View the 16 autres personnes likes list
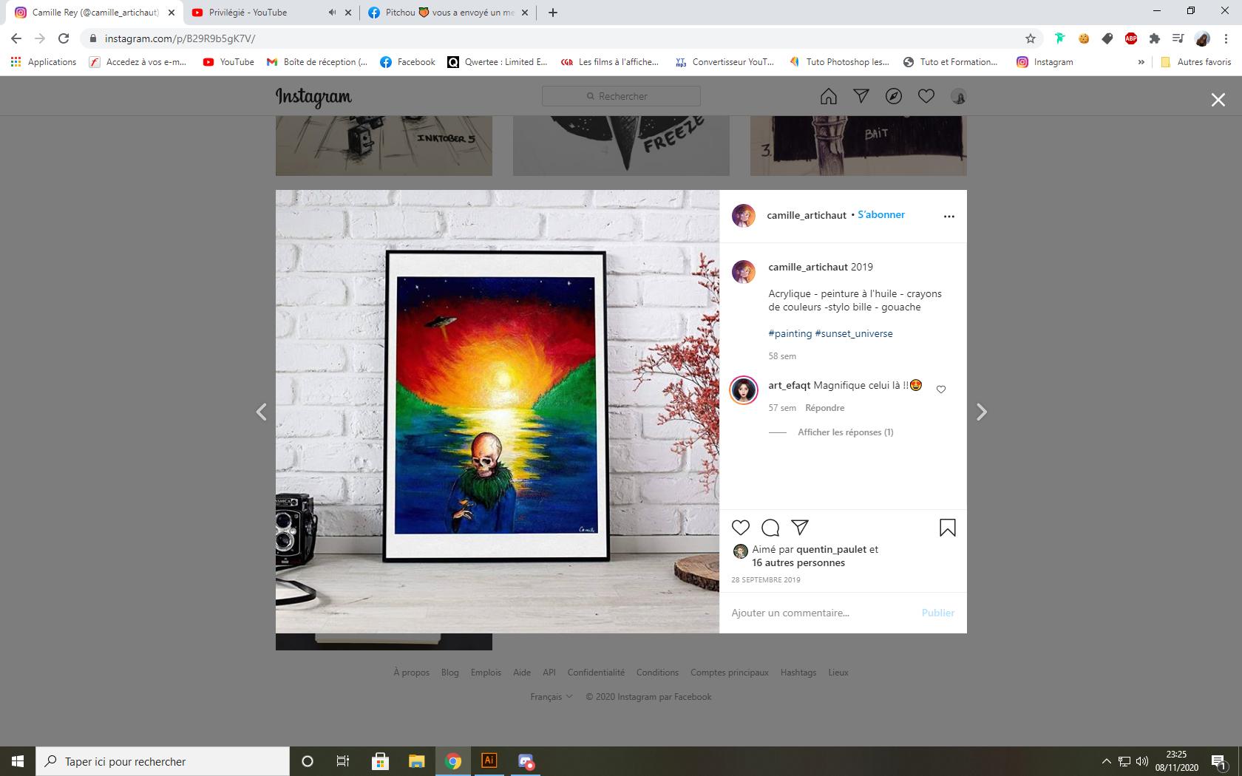Screen dimensions: 1242x776 [x=798, y=562]
